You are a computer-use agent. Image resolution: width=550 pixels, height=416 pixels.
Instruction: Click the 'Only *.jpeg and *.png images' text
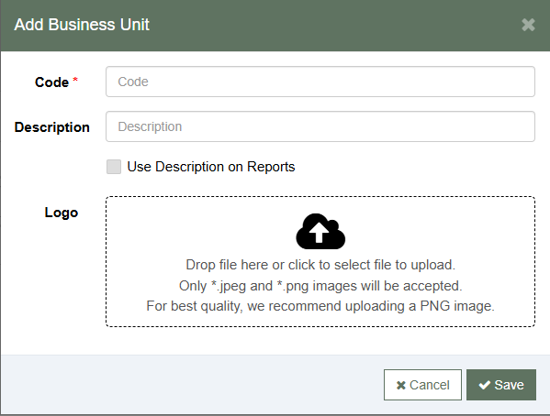268,286
